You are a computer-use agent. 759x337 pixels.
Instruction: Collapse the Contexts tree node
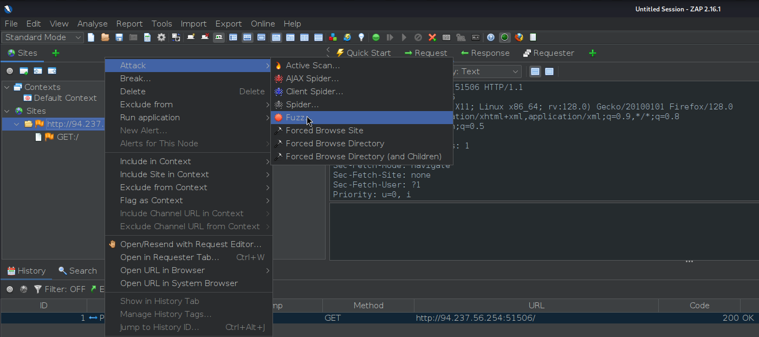pyautogui.click(x=7, y=87)
